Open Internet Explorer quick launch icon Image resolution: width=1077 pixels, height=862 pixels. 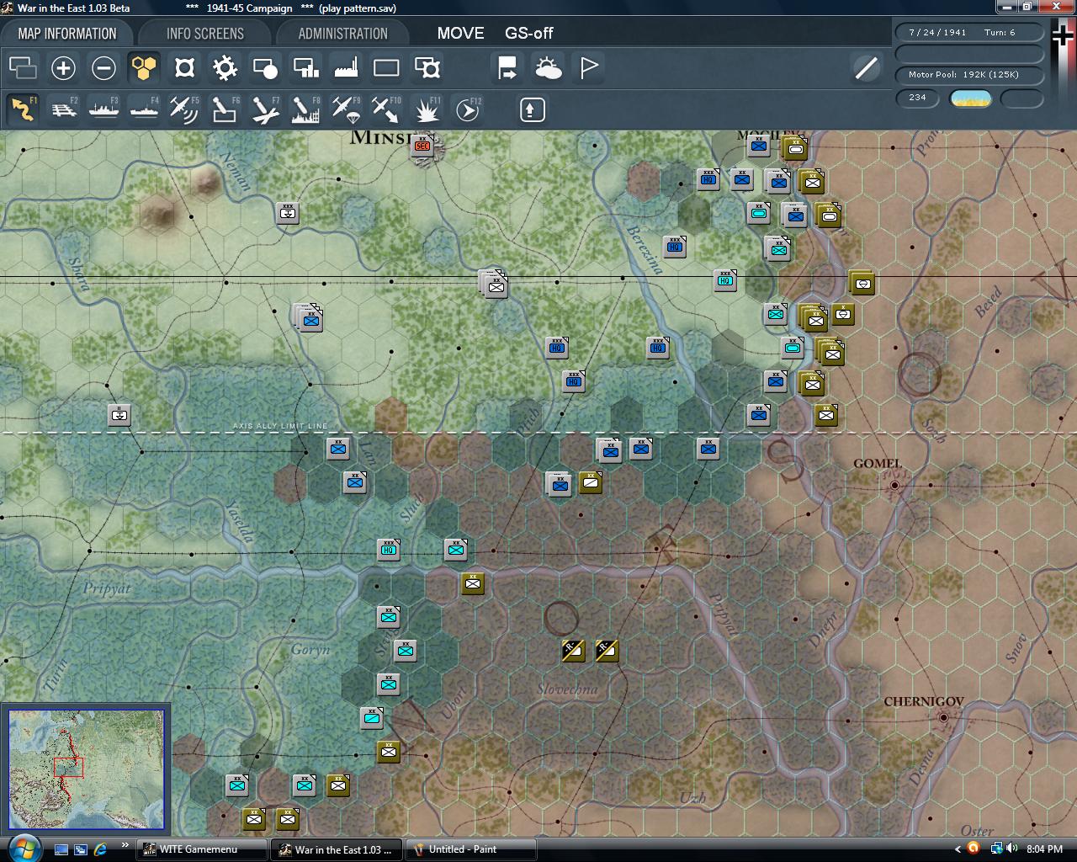pyautogui.click(x=100, y=849)
